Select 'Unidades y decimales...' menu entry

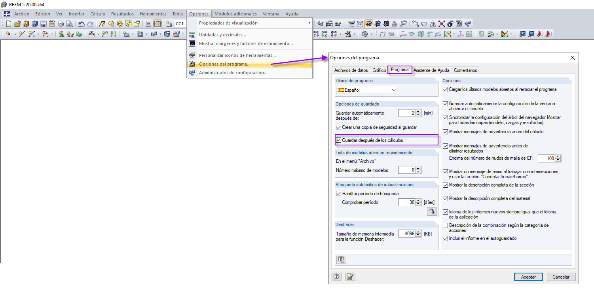pos(249,35)
